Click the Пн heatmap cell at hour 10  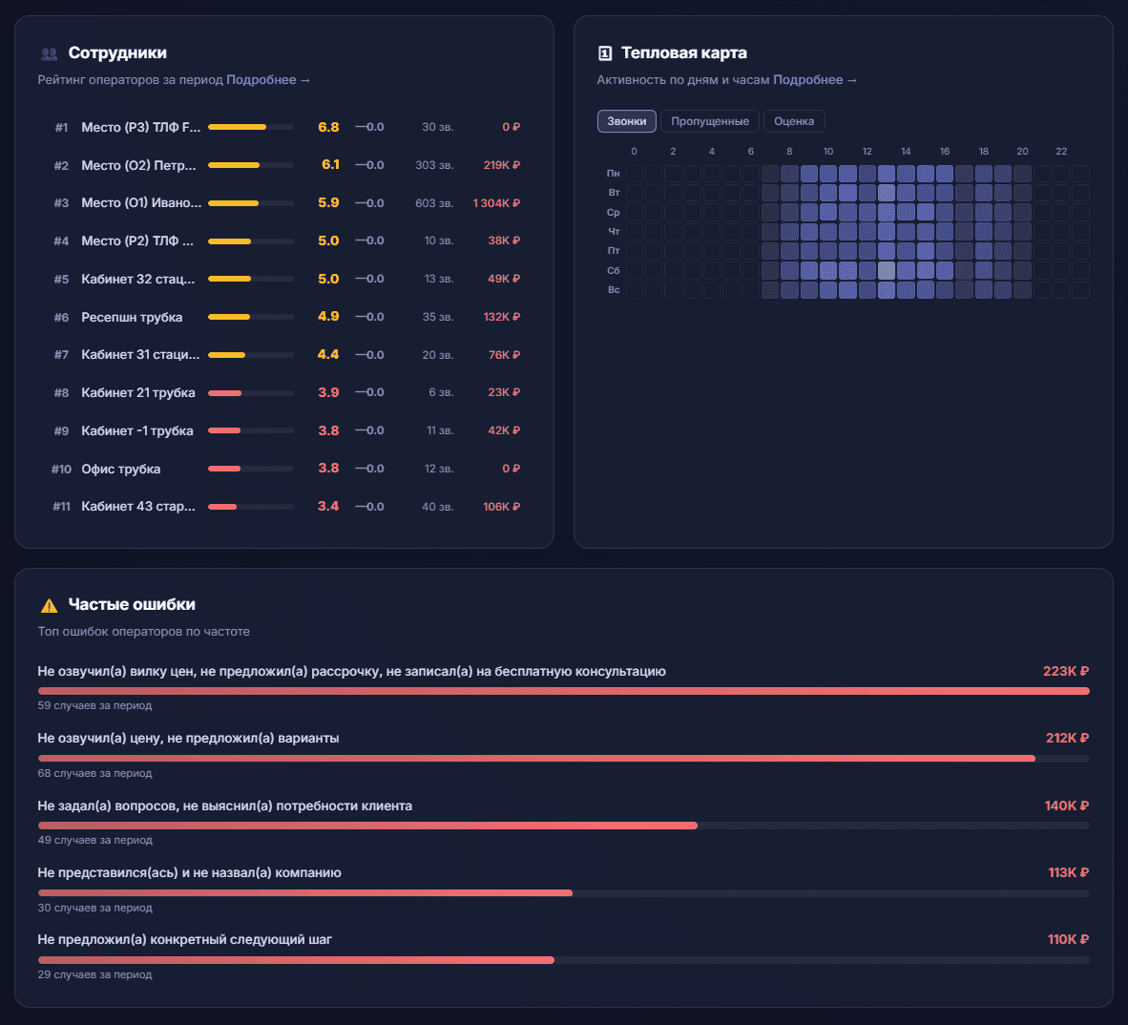[x=828, y=174]
